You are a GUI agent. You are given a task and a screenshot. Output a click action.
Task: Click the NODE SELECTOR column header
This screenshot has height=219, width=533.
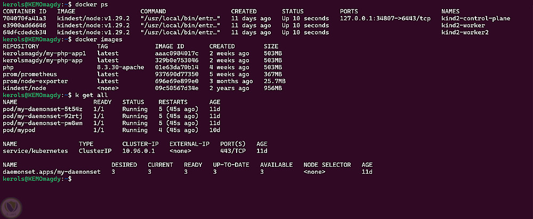(327, 165)
